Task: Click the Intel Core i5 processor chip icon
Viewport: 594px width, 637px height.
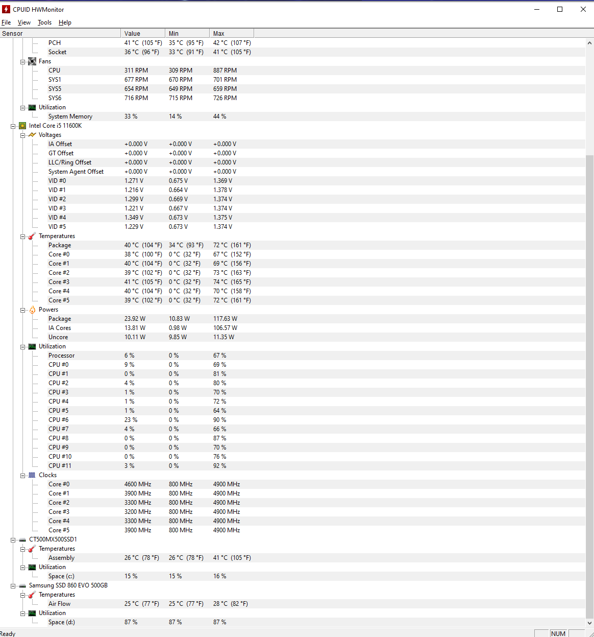Action: (x=22, y=126)
